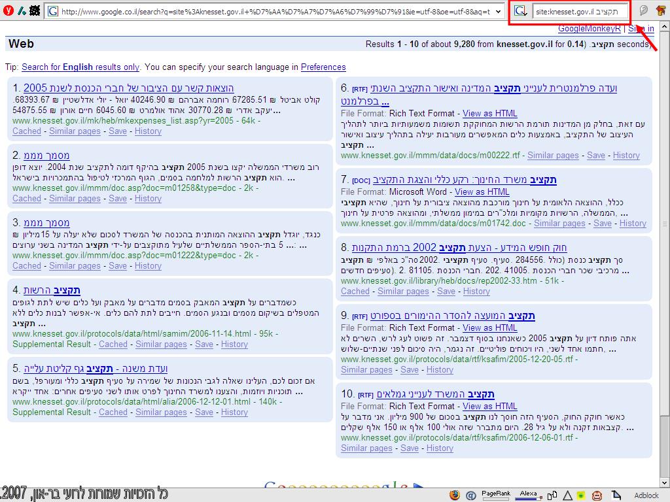Viewport: 670px width, 502px height.
Task: Open result 3 title link
Action: tap(46, 223)
